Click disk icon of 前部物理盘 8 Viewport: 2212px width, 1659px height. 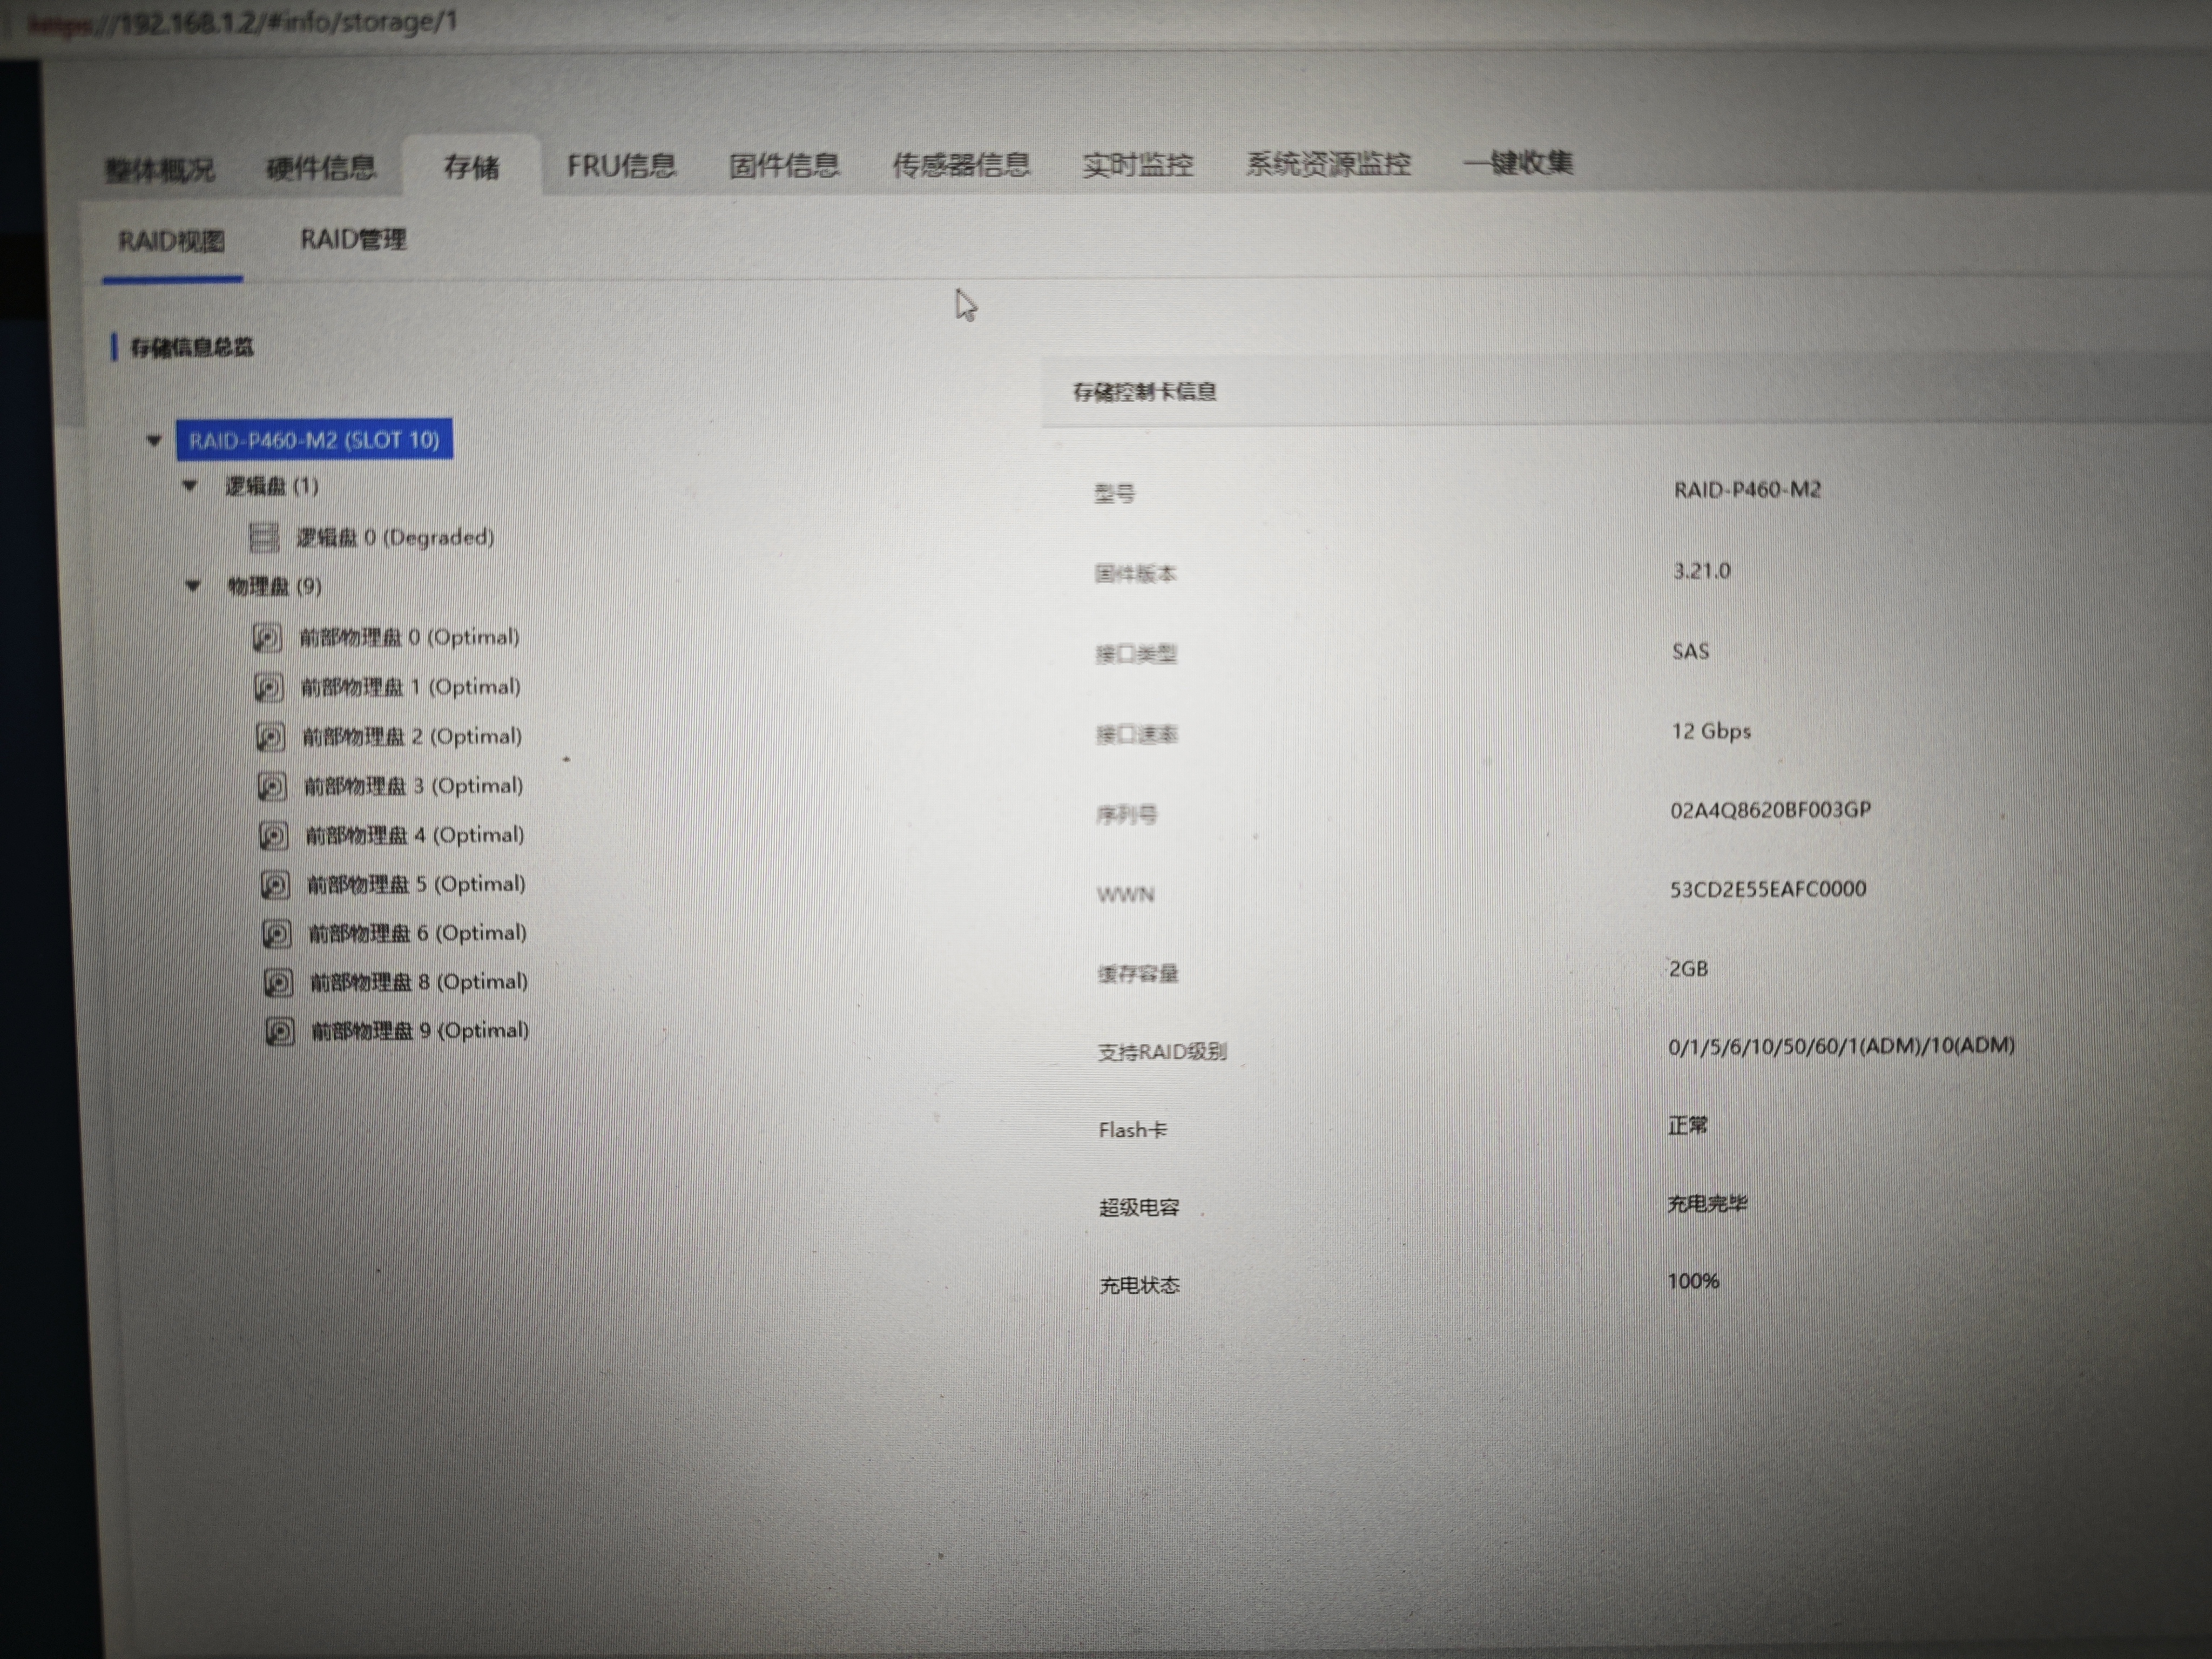pyautogui.click(x=278, y=983)
